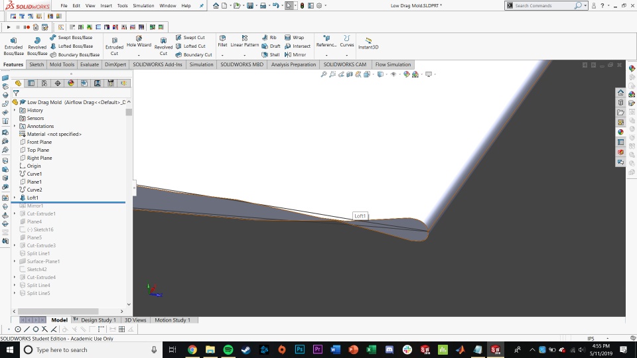
Task: Switch to the Mold Tools tab
Action: (62, 64)
